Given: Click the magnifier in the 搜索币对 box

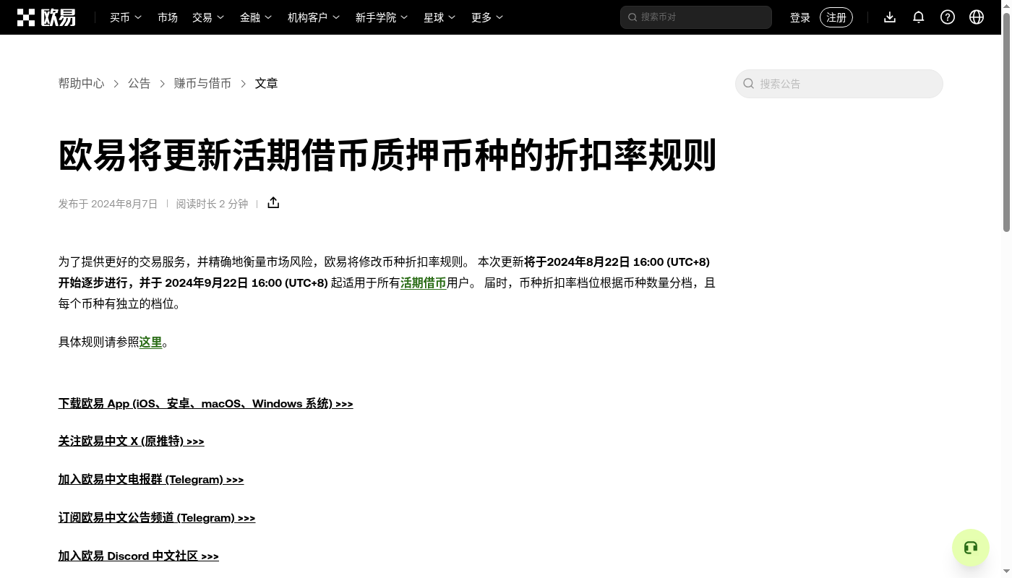Looking at the screenshot, I should click(x=632, y=17).
